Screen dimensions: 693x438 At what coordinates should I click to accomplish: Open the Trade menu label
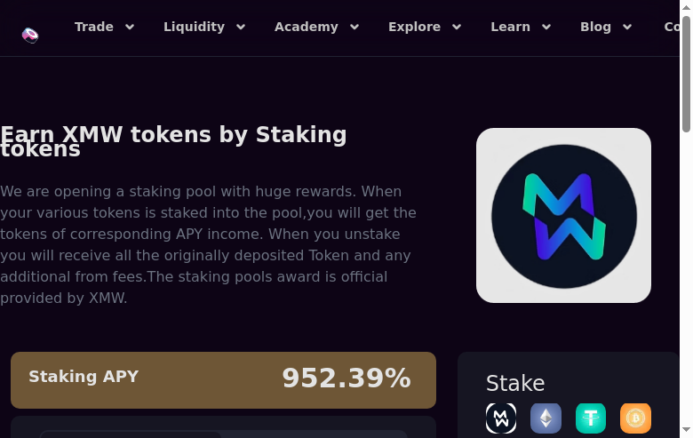(x=94, y=27)
